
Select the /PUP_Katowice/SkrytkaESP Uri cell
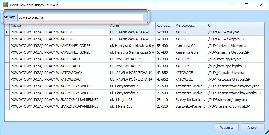(x=236, y=79)
